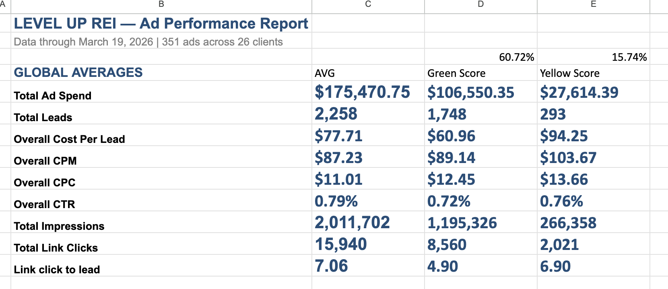Image resolution: width=668 pixels, height=289 pixels.
Task: Select the 7.06 cell
Action: click(x=368, y=266)
